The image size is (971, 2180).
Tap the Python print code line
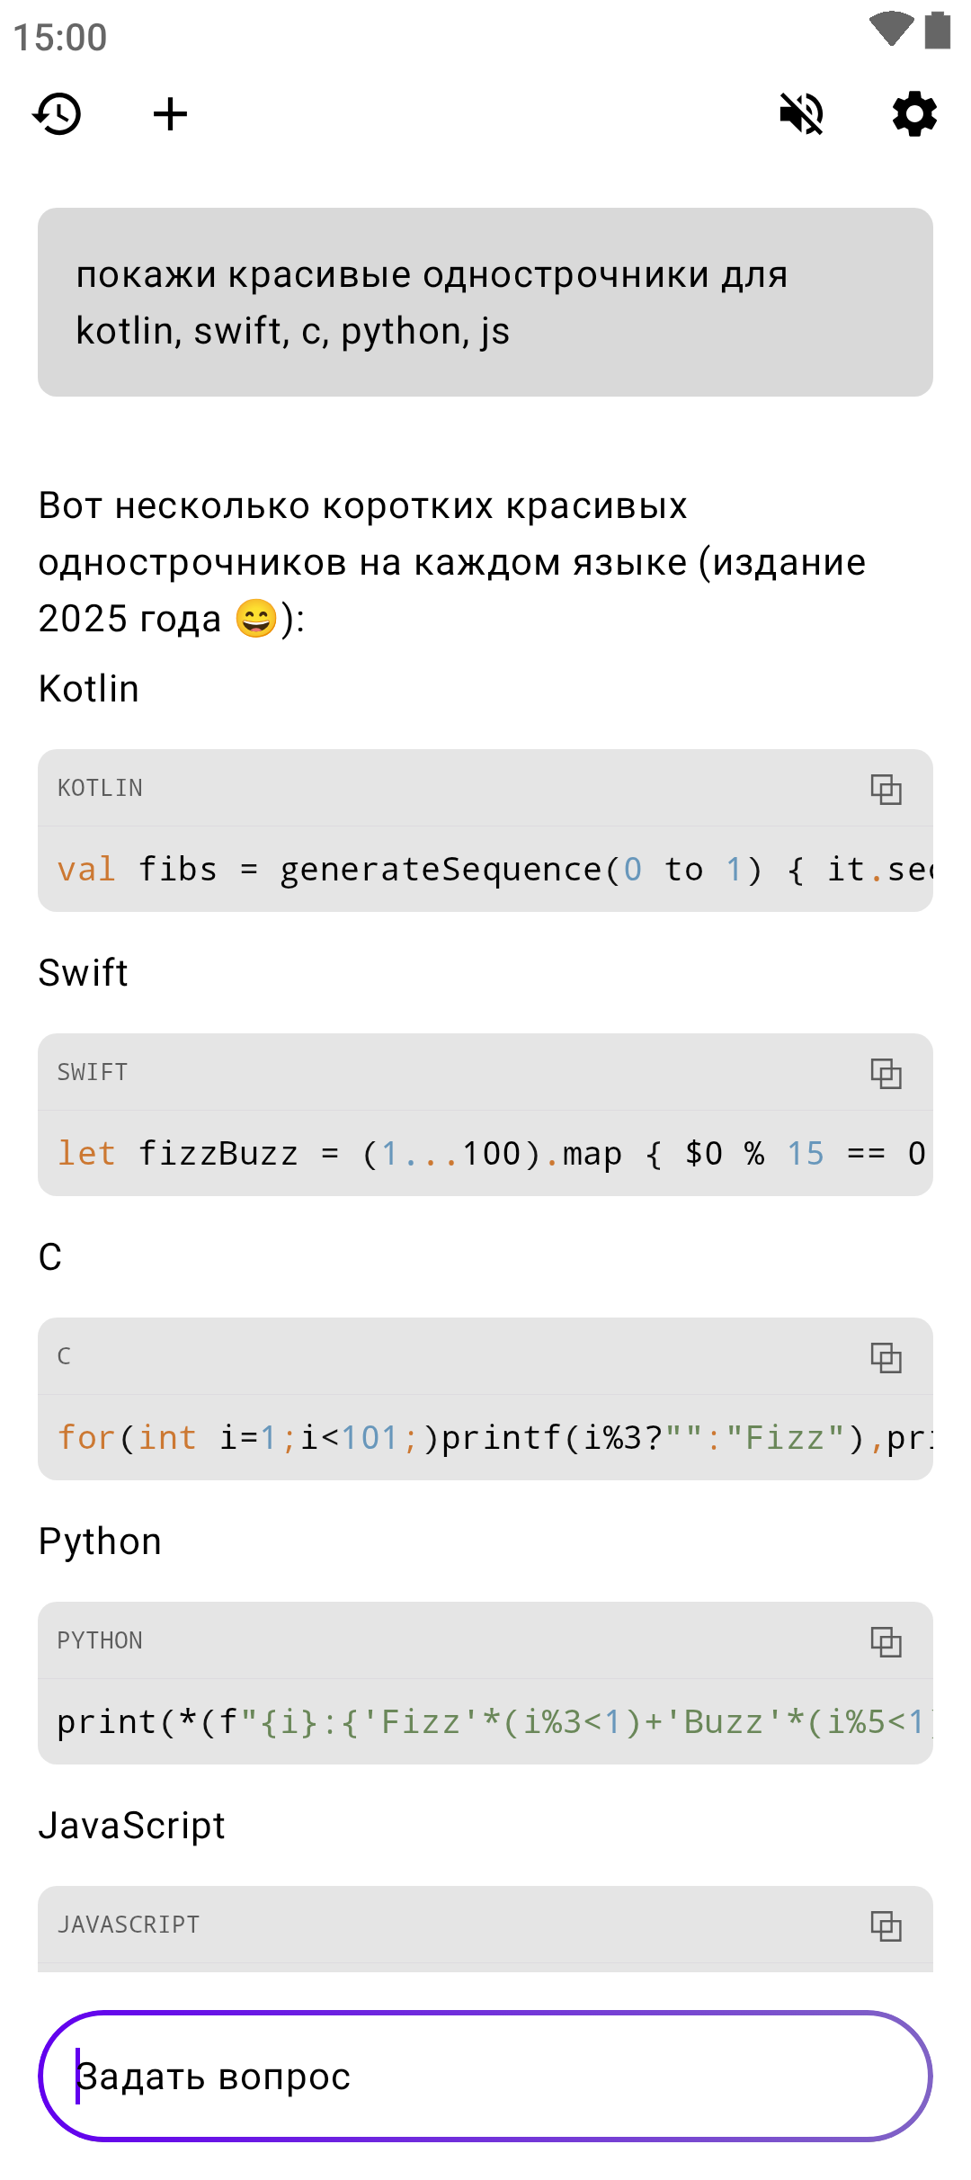coord(485,1722)
